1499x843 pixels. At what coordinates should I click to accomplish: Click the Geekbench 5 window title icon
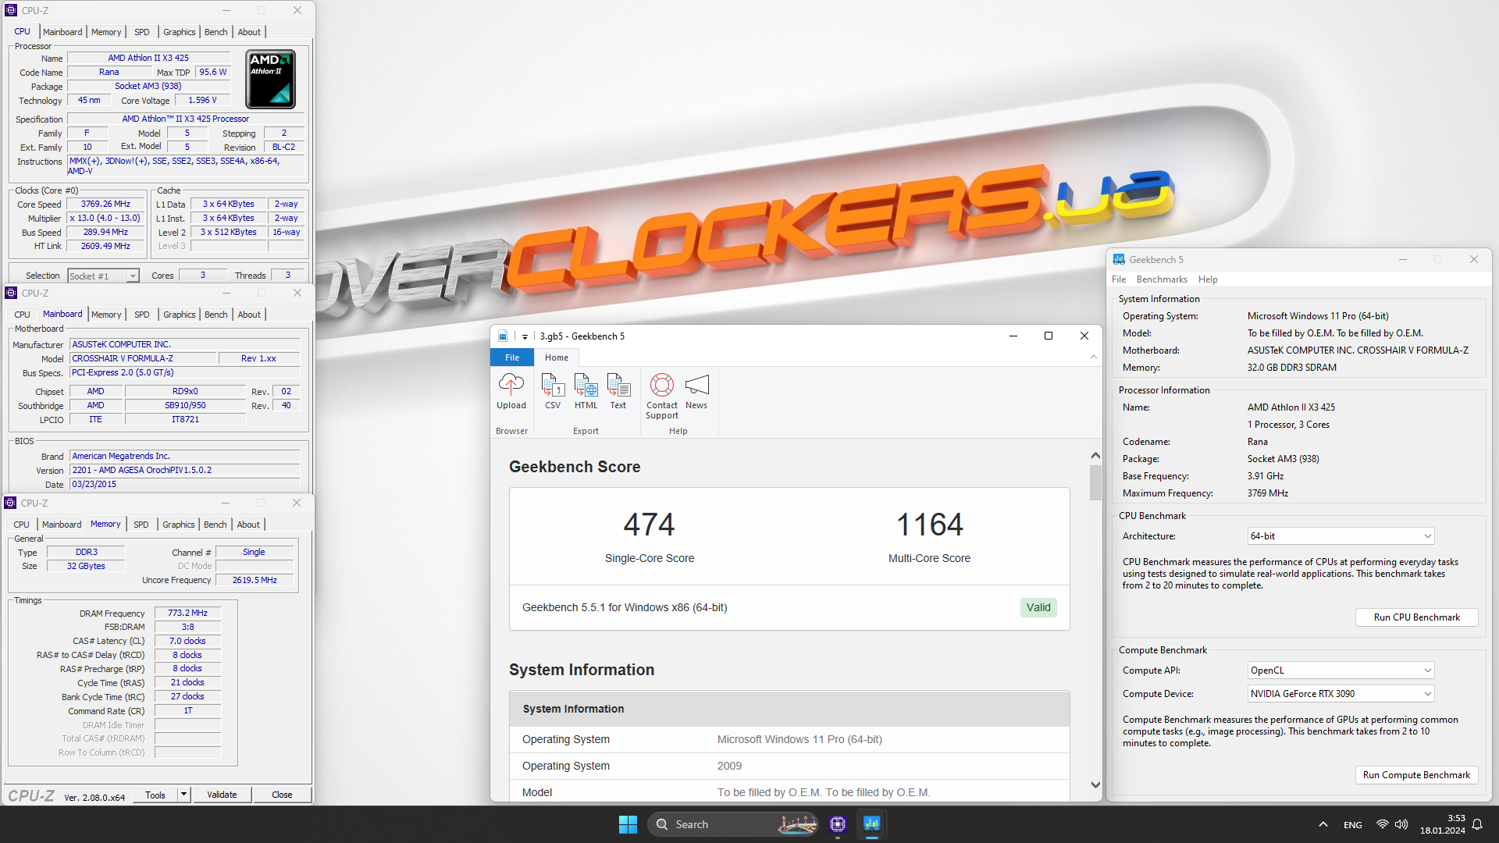click(x=1119, y=259)
